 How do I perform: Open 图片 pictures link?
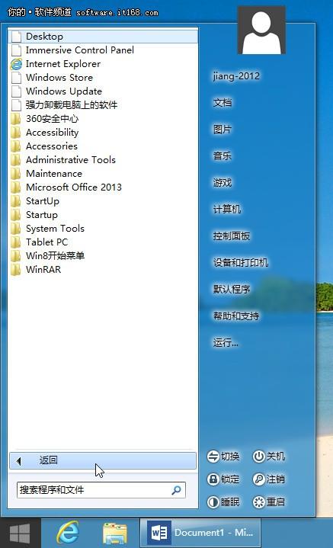coord(223,130)
